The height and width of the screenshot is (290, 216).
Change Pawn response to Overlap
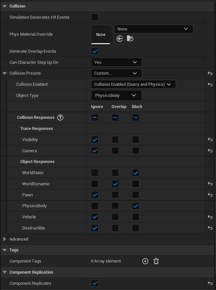coord(115,195)
